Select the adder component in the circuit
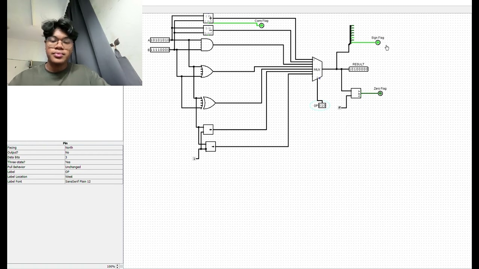 coord(208,18)
